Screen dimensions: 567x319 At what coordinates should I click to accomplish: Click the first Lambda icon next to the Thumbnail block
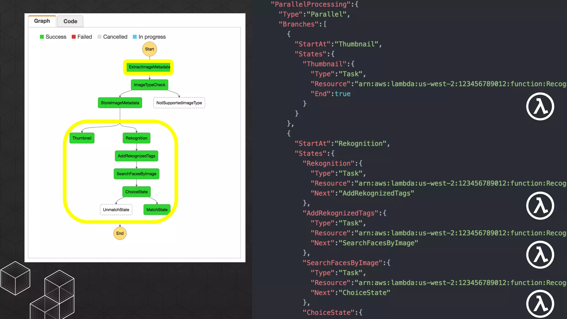[540, 107]
